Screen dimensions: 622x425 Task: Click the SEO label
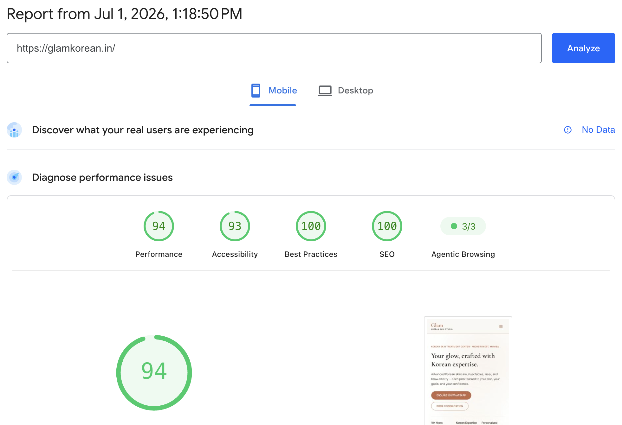click(x=387, y=254)
